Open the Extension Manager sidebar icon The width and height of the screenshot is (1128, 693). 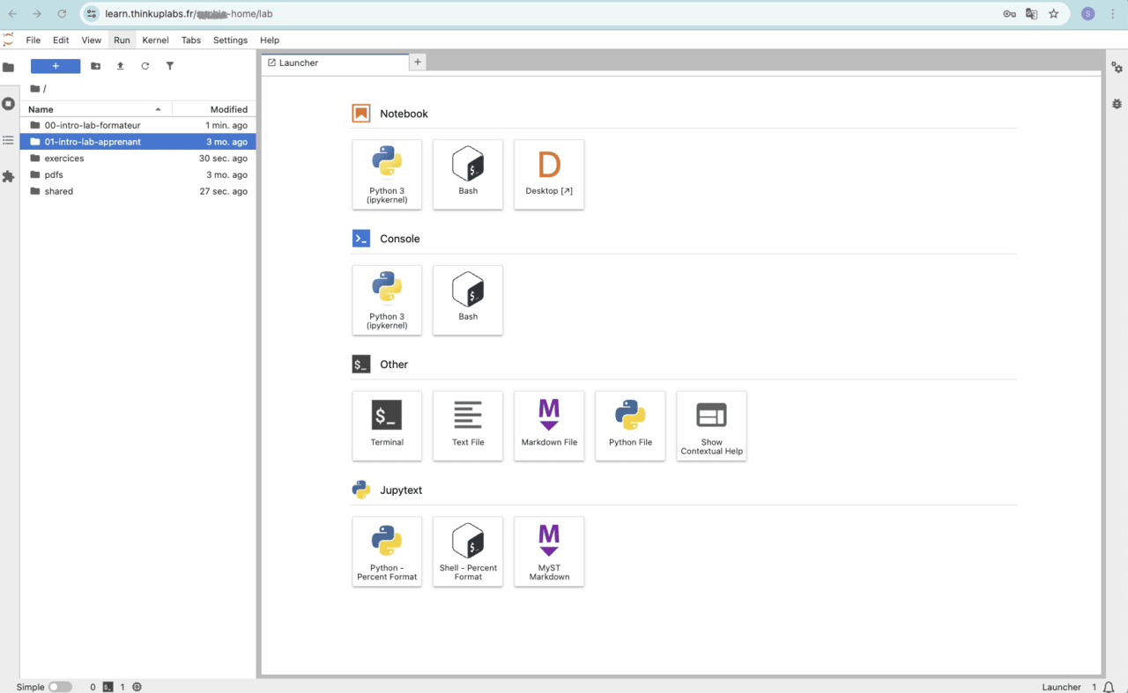[x=9, y=177]
